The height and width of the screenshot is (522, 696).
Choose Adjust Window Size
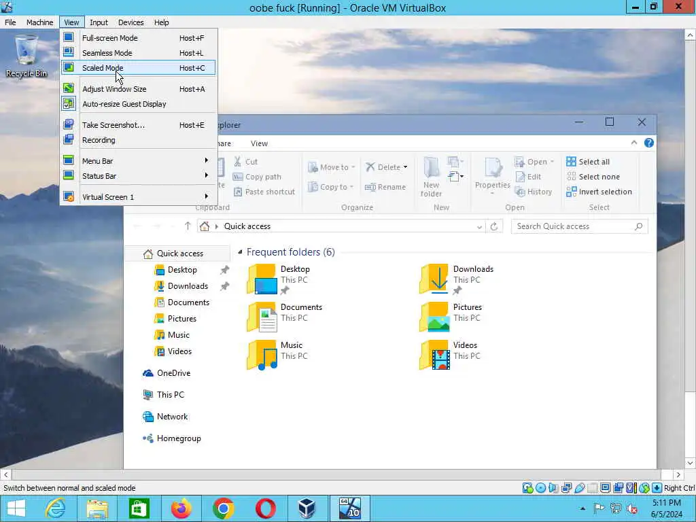(139, 89)
